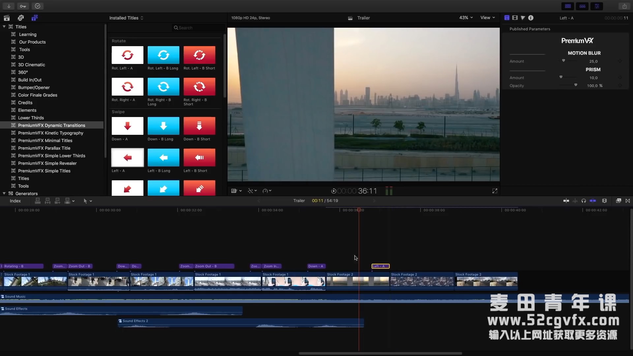The width and height of the screenshot is (633, 356).
Task: Toggle video skimming
Action: [566, 201]
